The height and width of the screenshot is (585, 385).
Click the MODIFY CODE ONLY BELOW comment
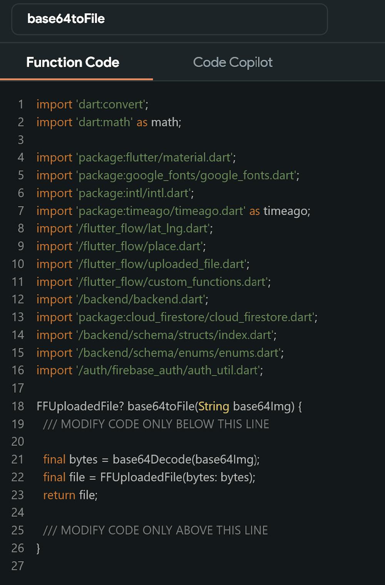pyautogui.click(x=156, y=424)
